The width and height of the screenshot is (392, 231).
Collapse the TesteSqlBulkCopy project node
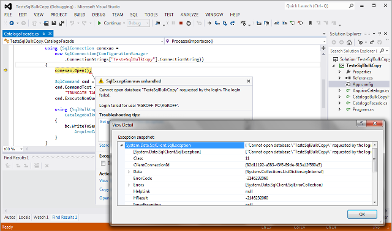tap(334, 65)
